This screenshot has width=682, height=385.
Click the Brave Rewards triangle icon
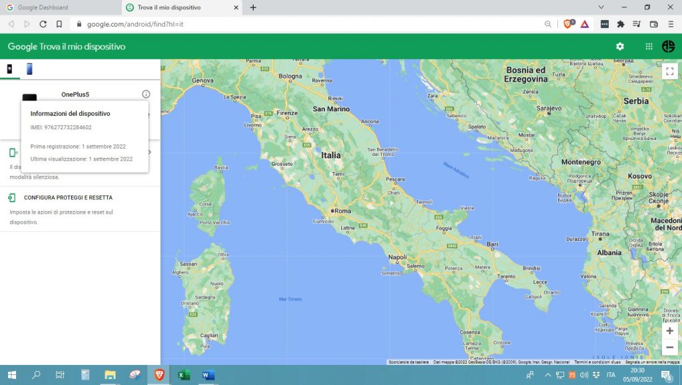click(x=584, y=24)
